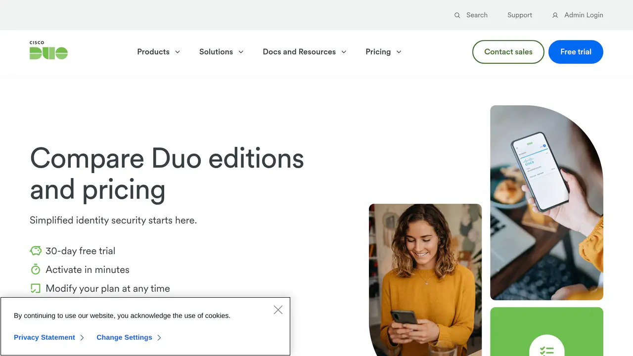This screenshot has width=633, height=356.
Task: Click the arrow next to Privacy Statement
Action: tap(82, 338)
